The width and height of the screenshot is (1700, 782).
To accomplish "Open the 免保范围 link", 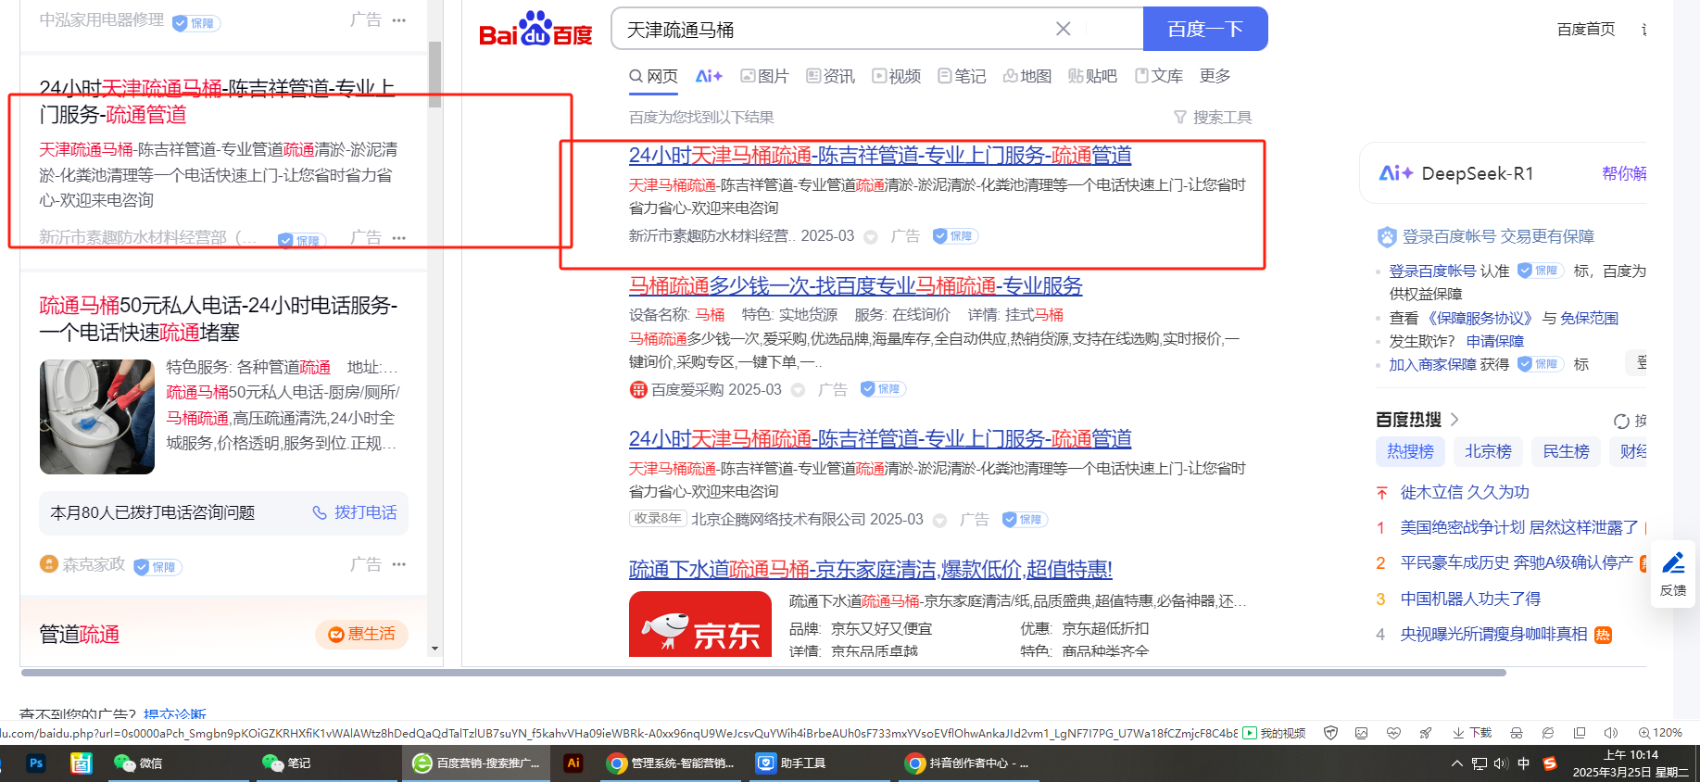I will [x=1589, y=319].
